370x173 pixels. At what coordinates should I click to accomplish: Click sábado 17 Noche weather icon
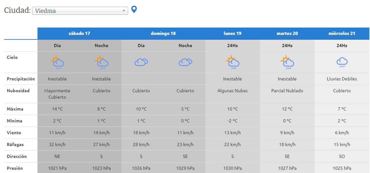point(102,62)
